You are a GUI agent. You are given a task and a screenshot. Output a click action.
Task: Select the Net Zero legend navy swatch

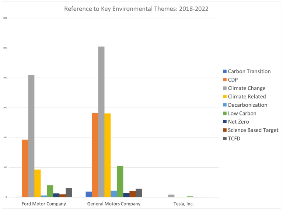pyautogui.click(x=225, y=122)
